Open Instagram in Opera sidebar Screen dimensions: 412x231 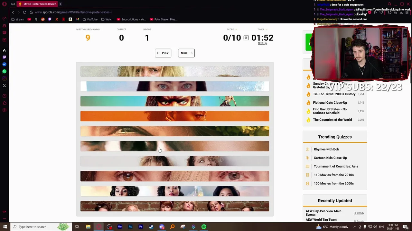tap(5, 78)
